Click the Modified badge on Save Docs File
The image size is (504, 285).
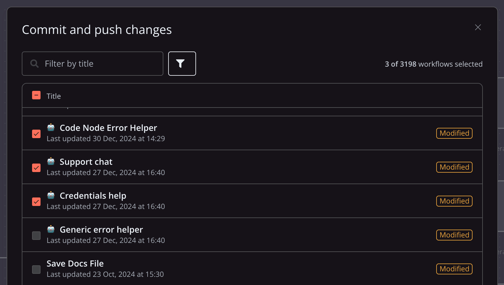454,269
